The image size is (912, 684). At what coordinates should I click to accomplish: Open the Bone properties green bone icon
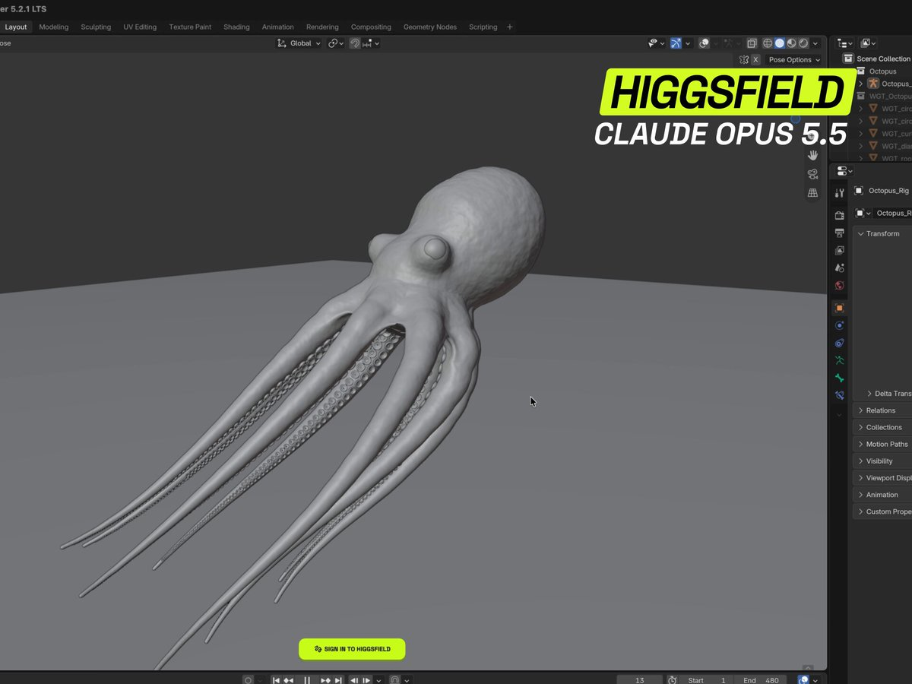[839, 378]
